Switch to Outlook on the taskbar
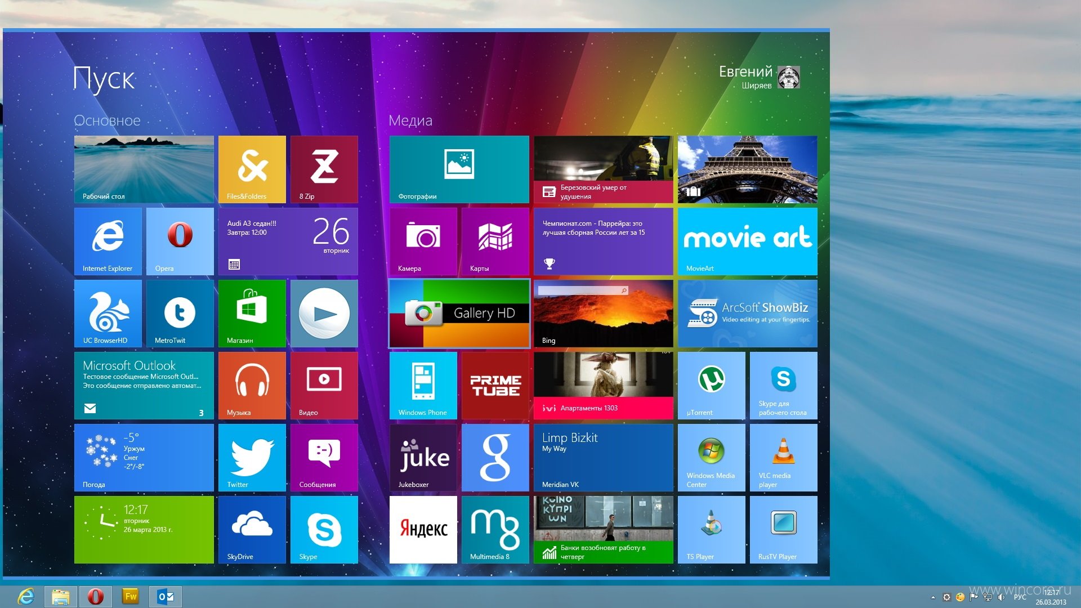This screenshot has width=1081, height=608. click(x=166, y=596)
